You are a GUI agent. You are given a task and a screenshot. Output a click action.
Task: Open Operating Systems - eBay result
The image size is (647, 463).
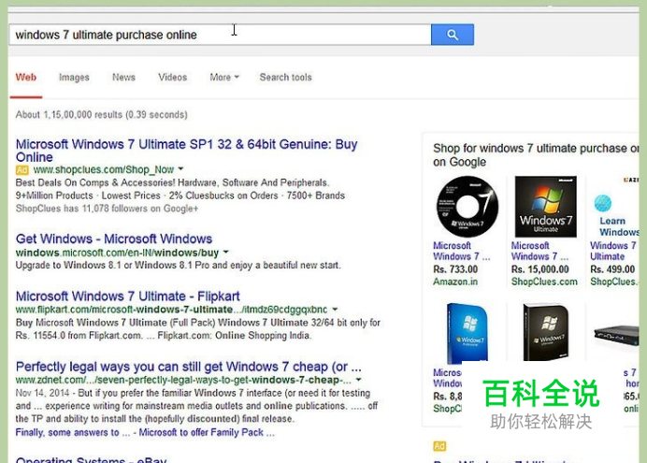(92, 459)
